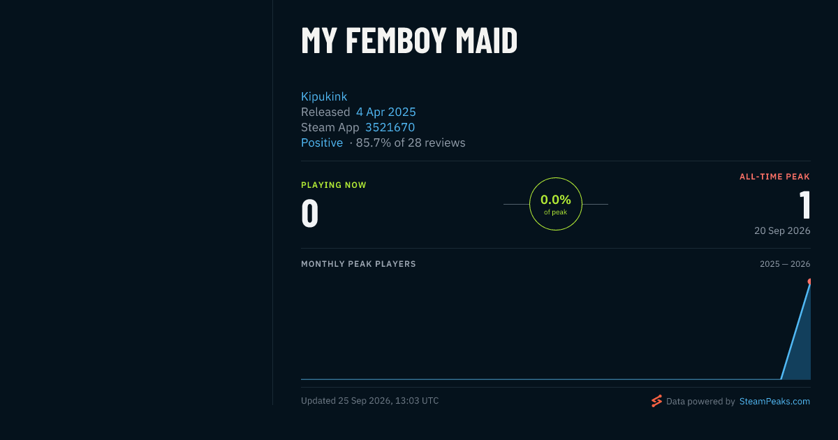This screenshot has width=838, height=440.
Task: Click the all-time peak value 1
Action: click(x=804, y=205)
